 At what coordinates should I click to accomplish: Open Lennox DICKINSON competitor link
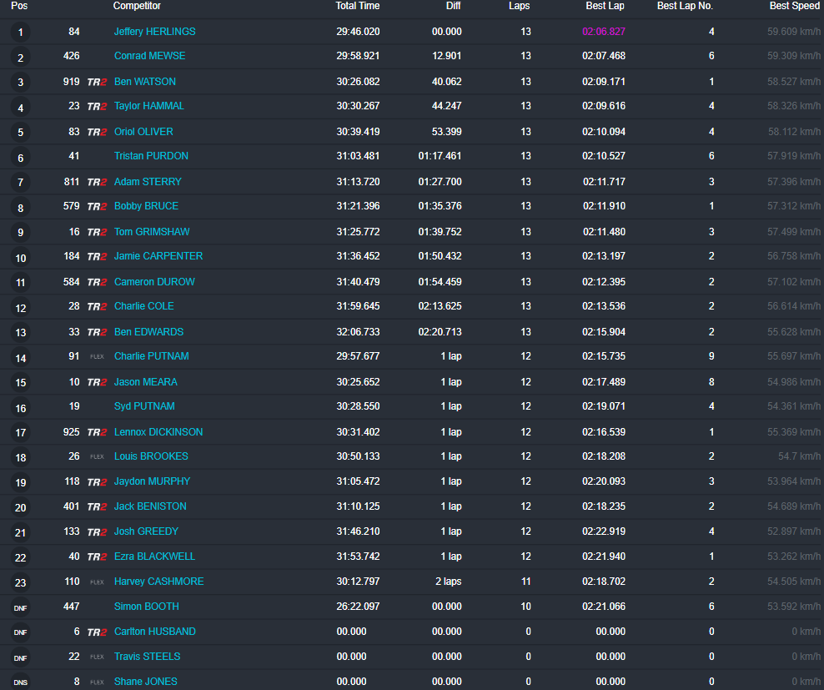tap(158, 432)
